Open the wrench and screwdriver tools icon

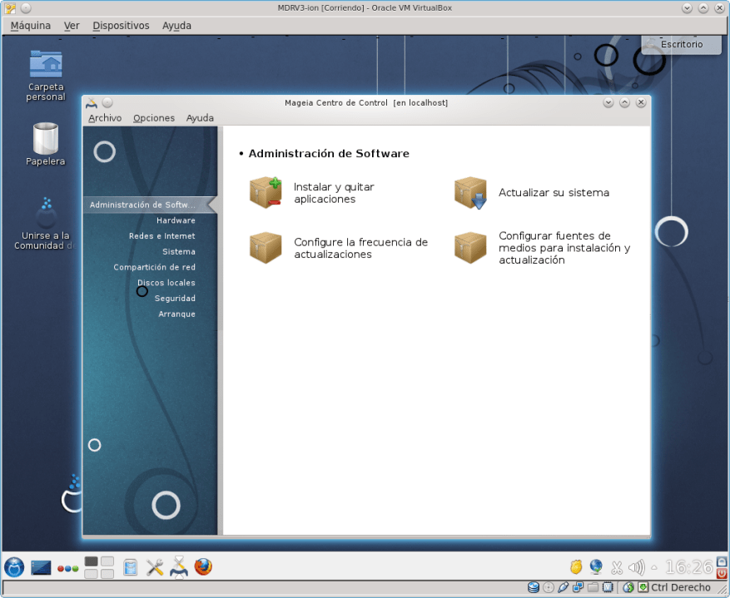(155, 567)
